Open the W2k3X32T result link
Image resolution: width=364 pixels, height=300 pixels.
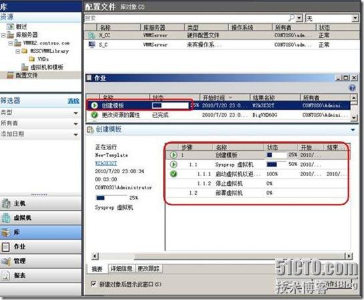click(x=106, y=163)
